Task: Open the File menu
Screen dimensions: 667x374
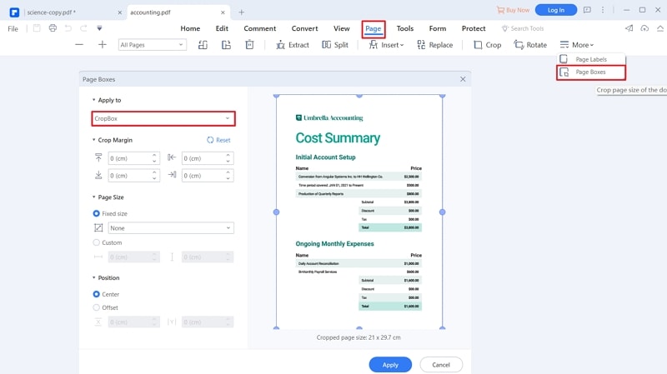Action: coord(13,28)
